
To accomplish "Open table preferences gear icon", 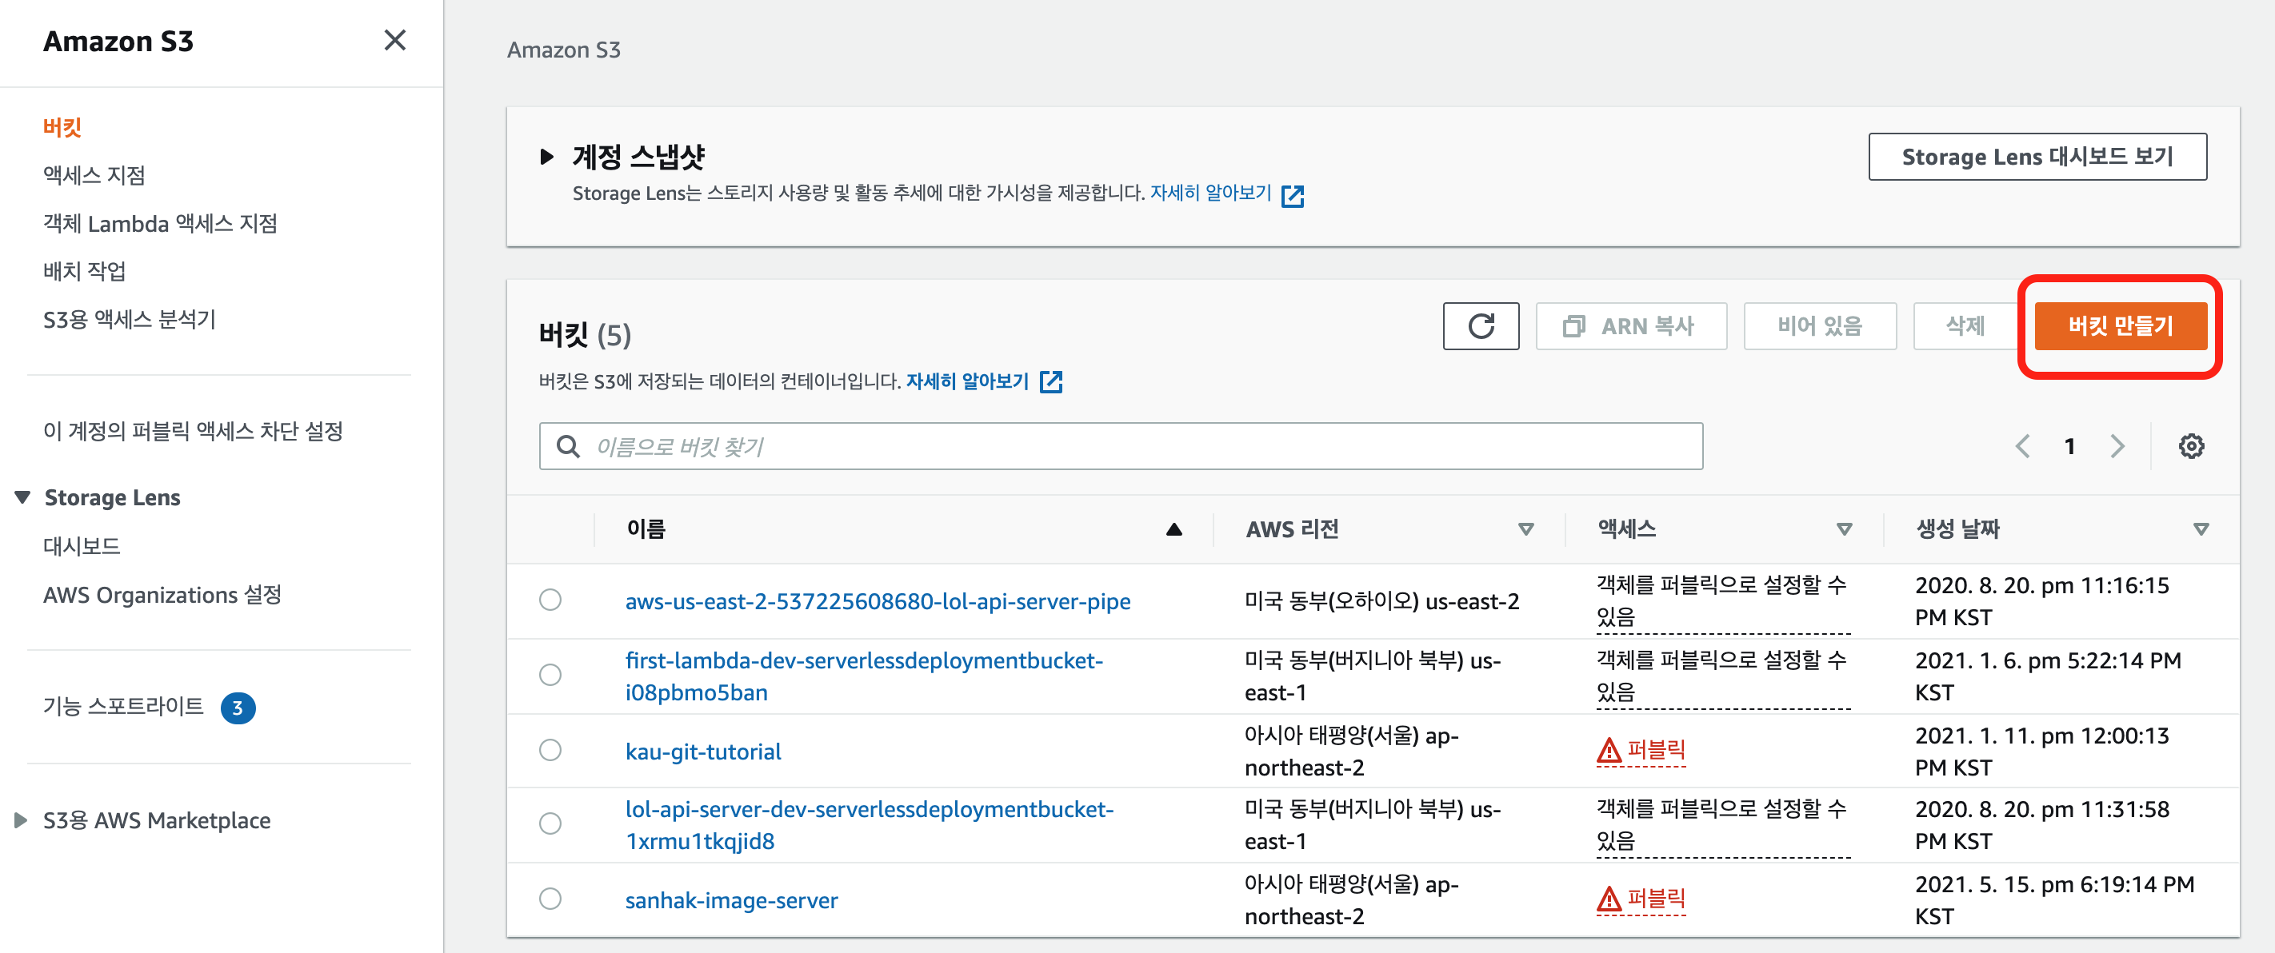I will coord(2190,446).
